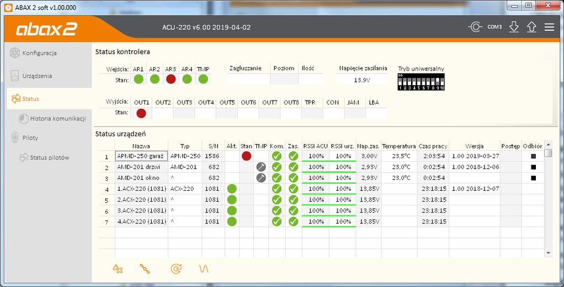Click Akt. green dot of 1.ACX-220 (1081)

tap(232, 189)
